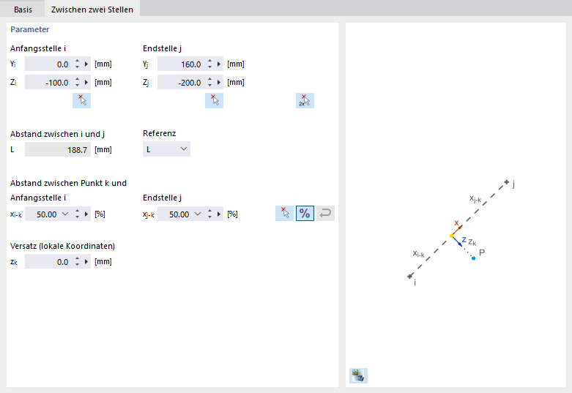Click the Yj spinner arrows
The width and height of the screenshot is (572, 393).
tap(209, 64)
